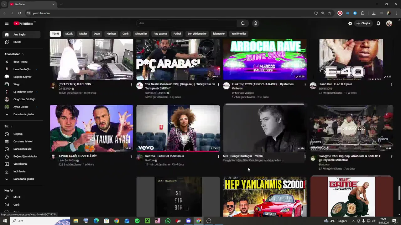401x225 pixels.
Task: Open the Siz section header
Action: tap(8, 126)
